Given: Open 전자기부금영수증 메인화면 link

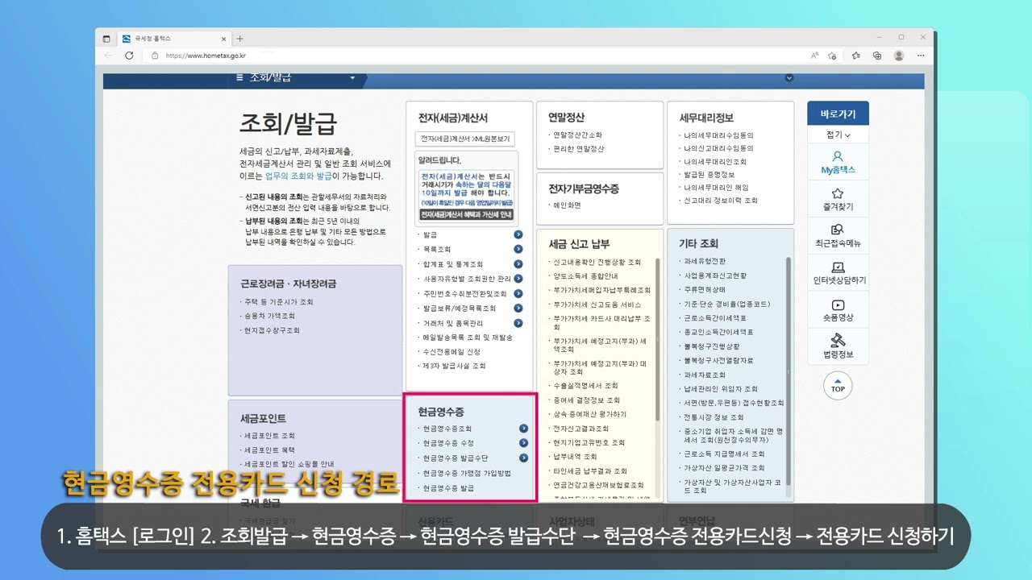Looking at the screenshot, I should pyautogui.click(x=567, y=205).
